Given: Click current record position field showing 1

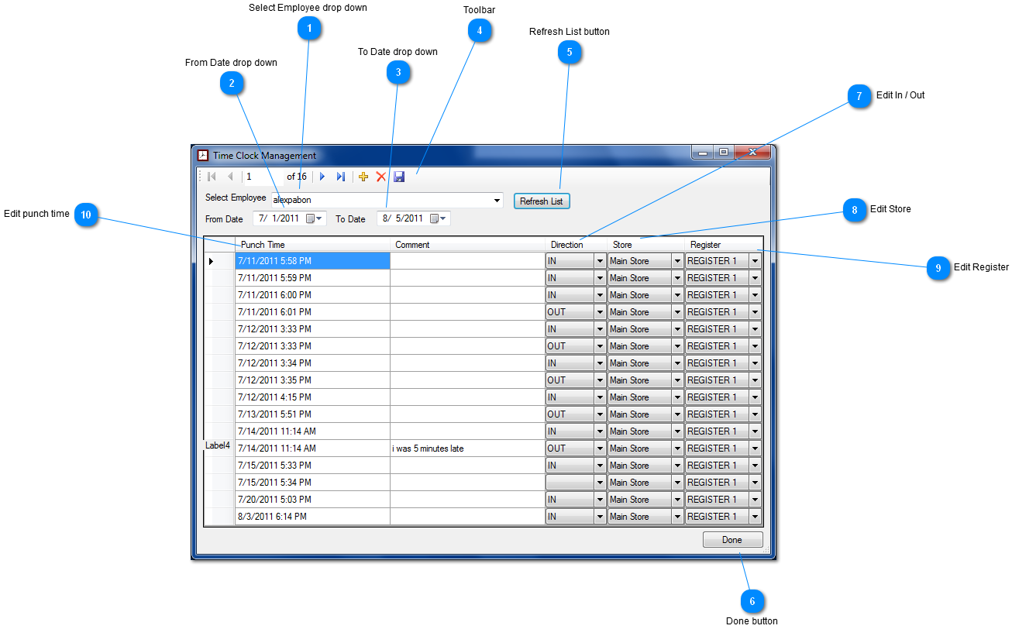Looking at the screenshot, I should click(x=263, y=177).
